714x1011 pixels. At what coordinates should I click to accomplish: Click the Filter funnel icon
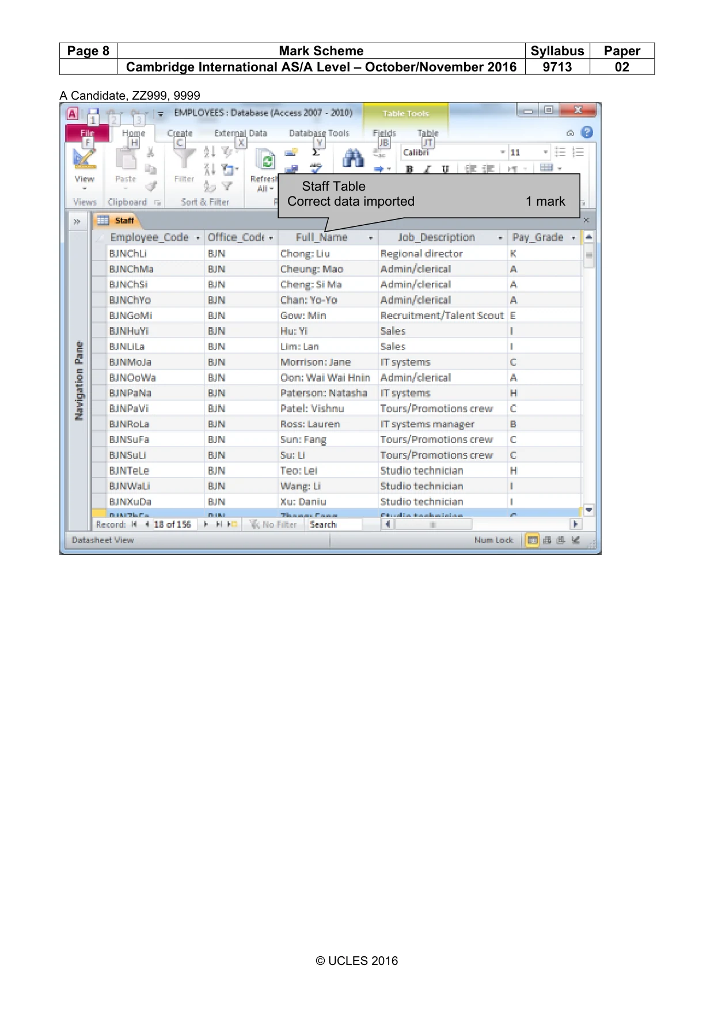pos(184,159)
